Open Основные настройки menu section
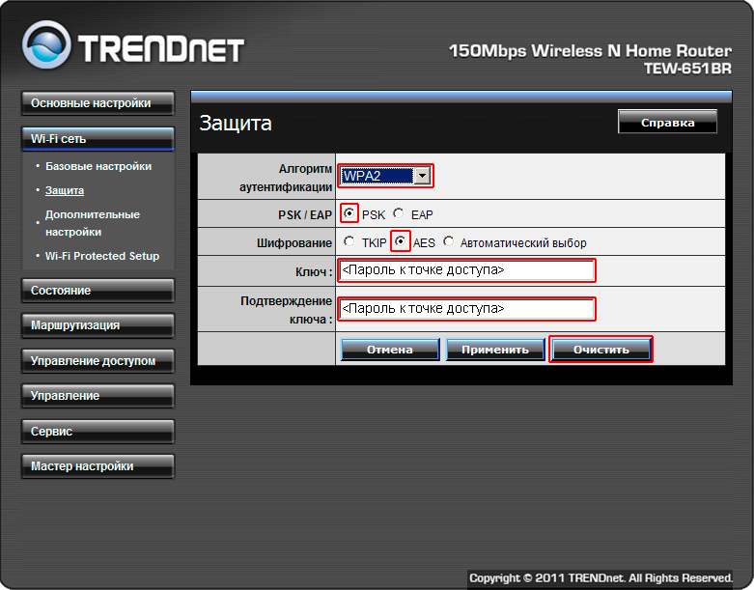The height and width of the screenshot is (590, 754). point(98,103)
